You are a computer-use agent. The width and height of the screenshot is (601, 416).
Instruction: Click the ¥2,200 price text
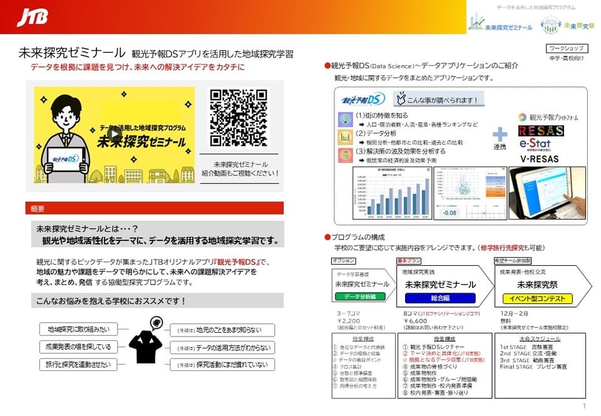click(349, 321)
